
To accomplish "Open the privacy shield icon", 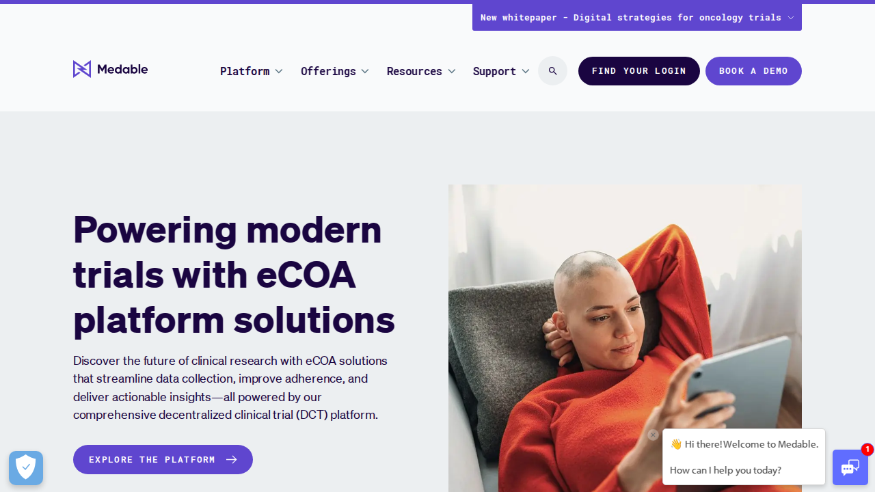I will (26, 468).
